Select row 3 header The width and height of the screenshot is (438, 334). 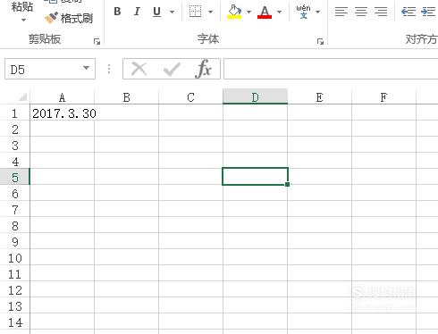coord(14,146)
